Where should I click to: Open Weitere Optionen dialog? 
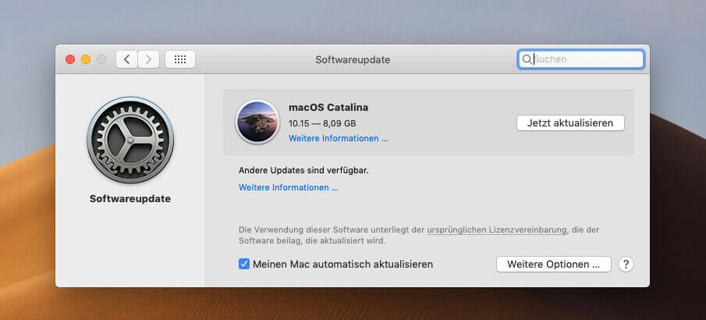[553, 265]
